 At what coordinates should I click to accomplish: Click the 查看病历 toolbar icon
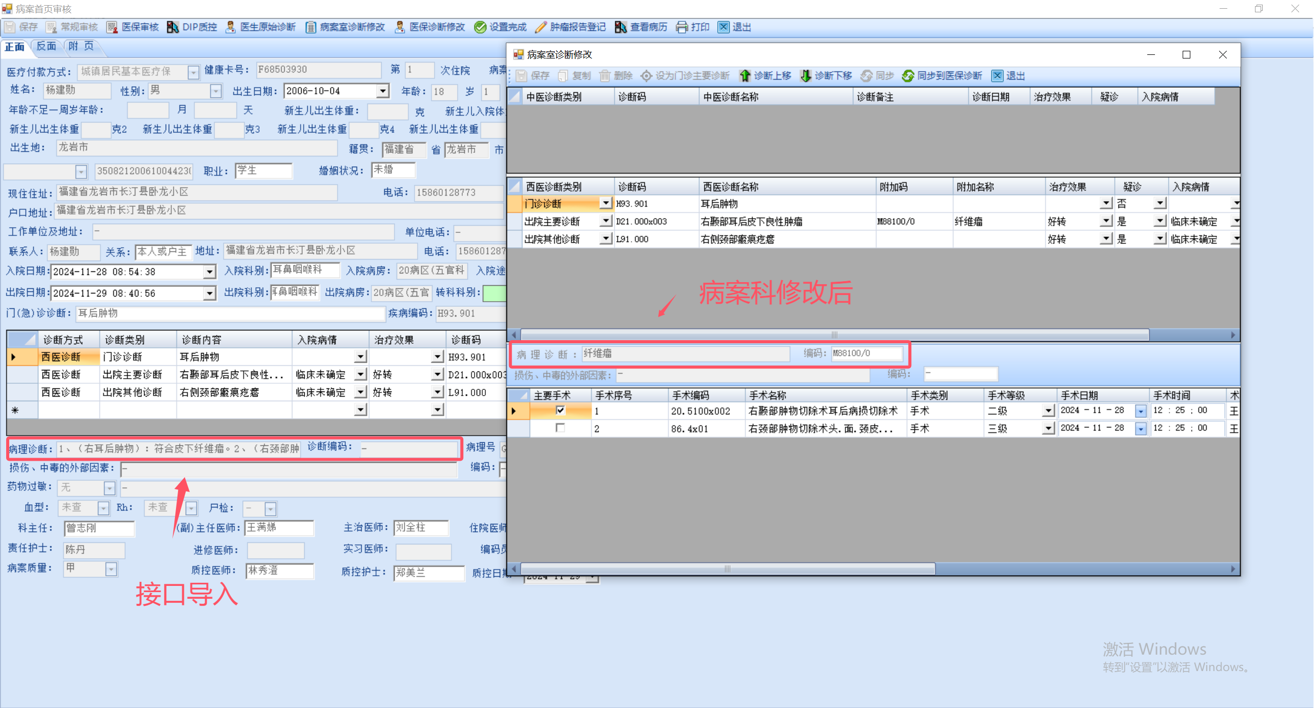click(620, 27)
